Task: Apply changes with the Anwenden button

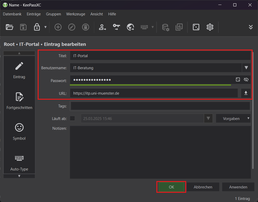Action: [238, 187]
